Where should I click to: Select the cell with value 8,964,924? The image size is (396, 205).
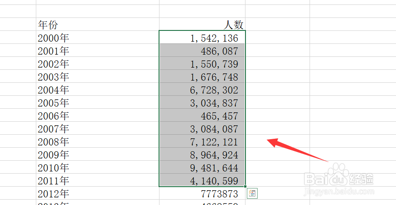click(202, 154)
